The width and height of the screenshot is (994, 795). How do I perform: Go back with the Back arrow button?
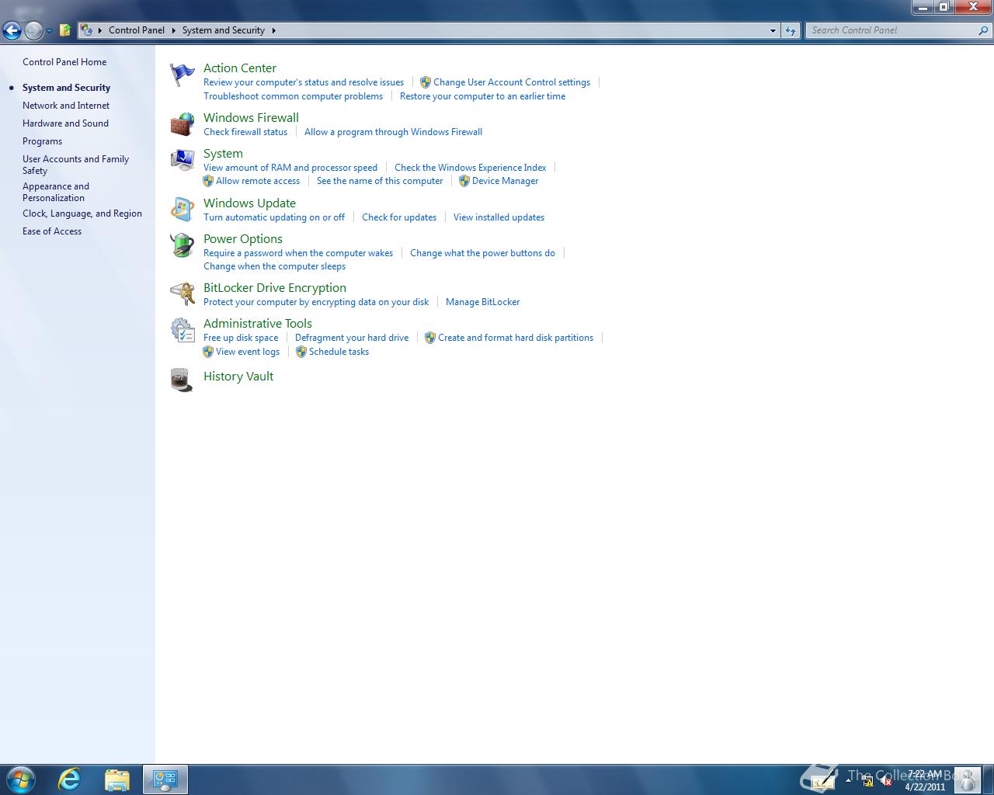click(12, 30)
